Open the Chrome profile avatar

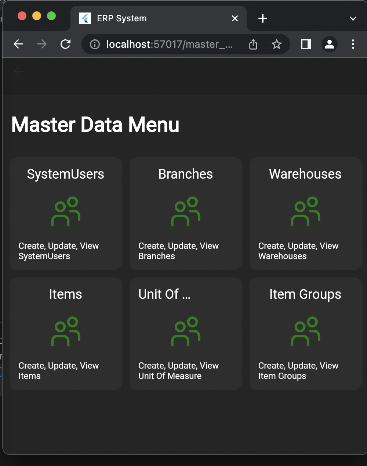click(x=330, y=44)
